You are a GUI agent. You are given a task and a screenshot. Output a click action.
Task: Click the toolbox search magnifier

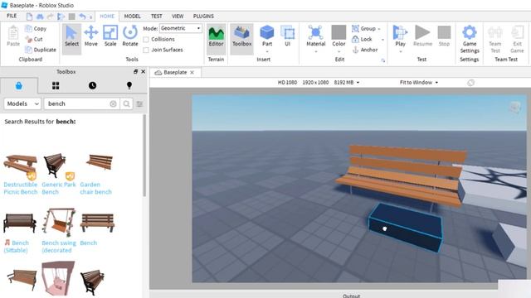126,103
